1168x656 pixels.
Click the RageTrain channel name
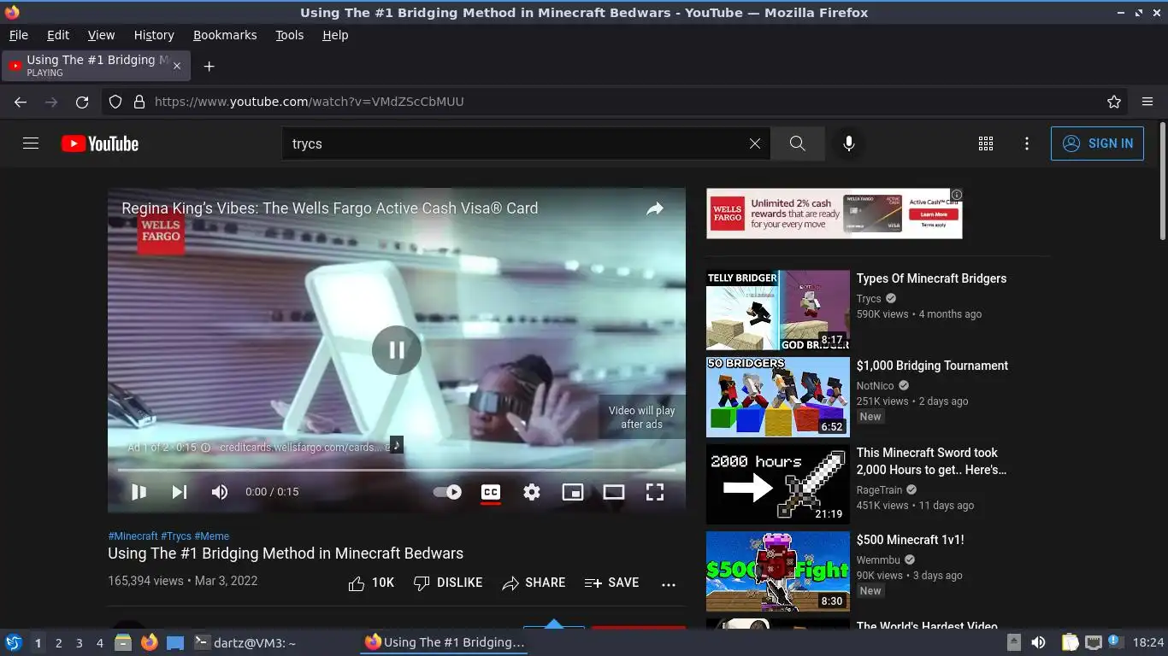[x=879, y=490]
